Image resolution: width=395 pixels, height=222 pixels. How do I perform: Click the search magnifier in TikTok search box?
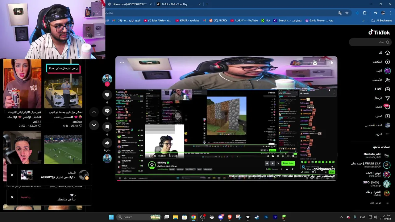pos(388,42)
